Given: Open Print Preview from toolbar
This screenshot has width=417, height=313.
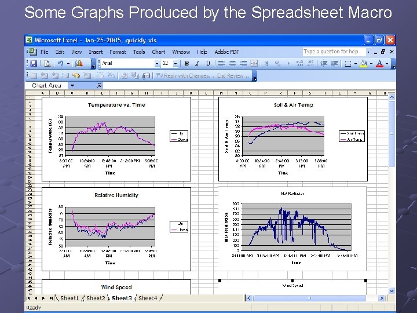Looking at the screenshot, I should [x=47, y=64].
